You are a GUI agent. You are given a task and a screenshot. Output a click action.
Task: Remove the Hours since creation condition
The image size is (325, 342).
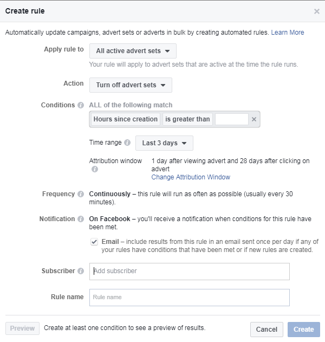(x=254, y=119)
